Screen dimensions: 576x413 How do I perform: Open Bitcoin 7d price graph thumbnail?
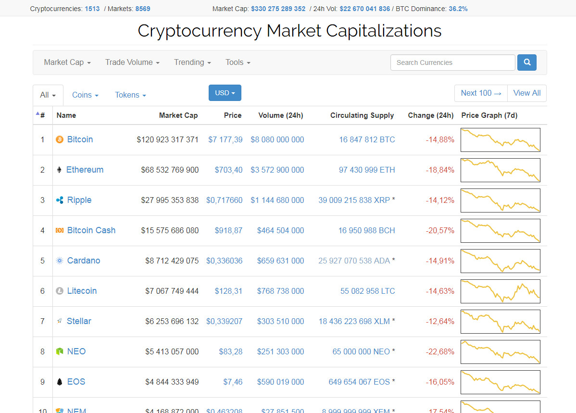click(501, 140)
